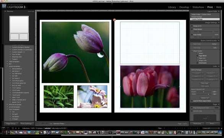Screen dimensions: 224x138
Task: Open Print Settings... dialog
Action: click(x=27, y=123)
